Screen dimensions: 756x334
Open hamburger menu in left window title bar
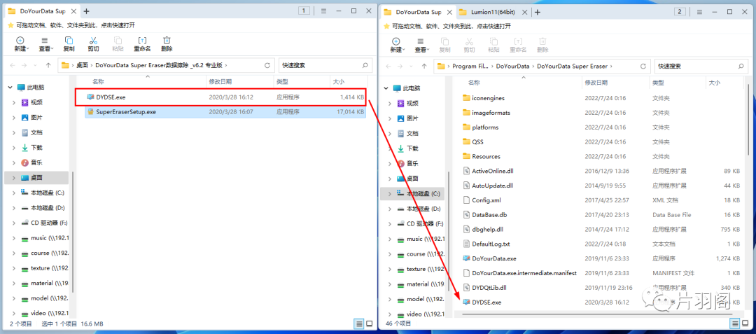324,11
